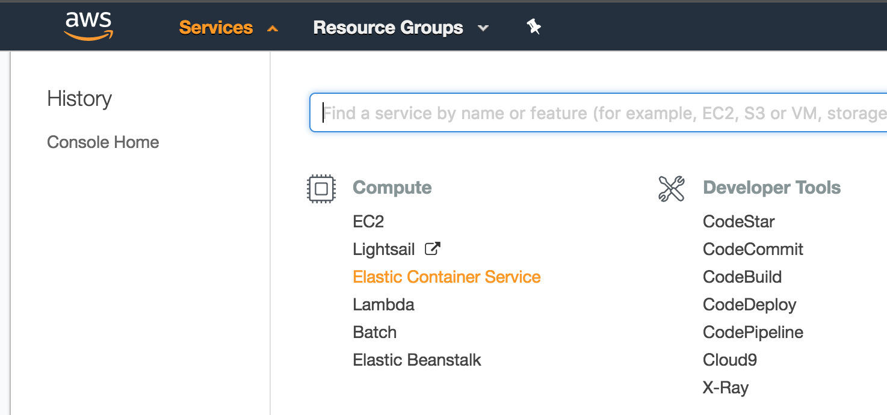Viewport: 887px width, 415px height.
Task: Collapse the Services menu arrow
Action: pyautogui.click(x=273, y=28)
